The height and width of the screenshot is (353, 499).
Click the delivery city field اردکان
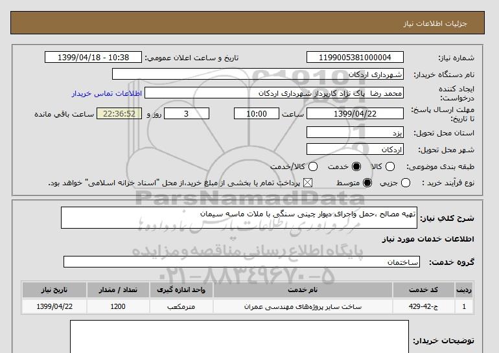tap(355, 150)
